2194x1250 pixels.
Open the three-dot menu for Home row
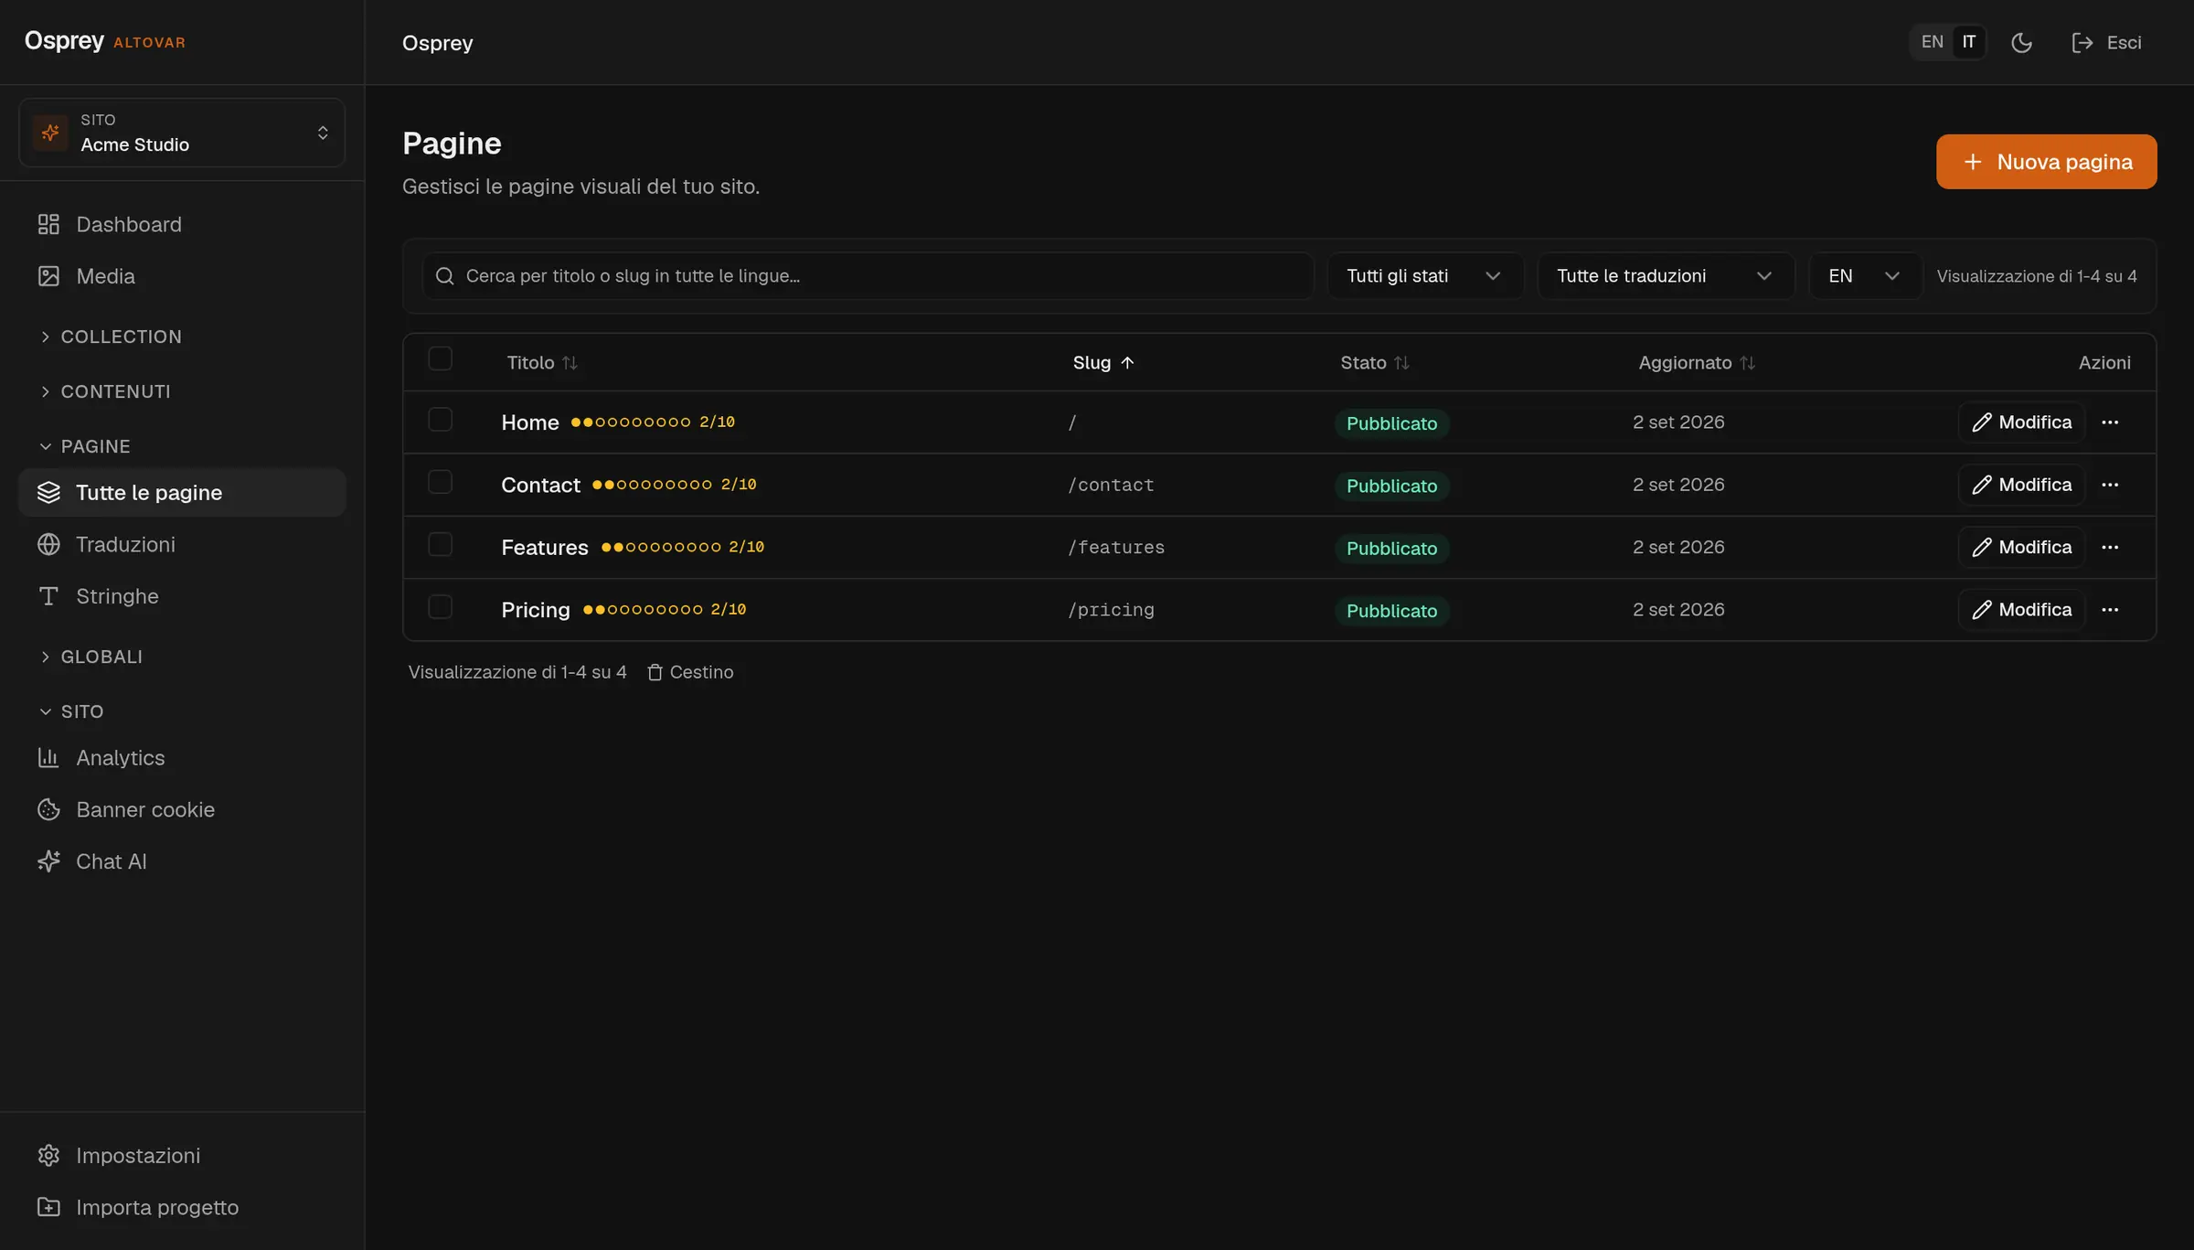click(x=2110, y=422)
